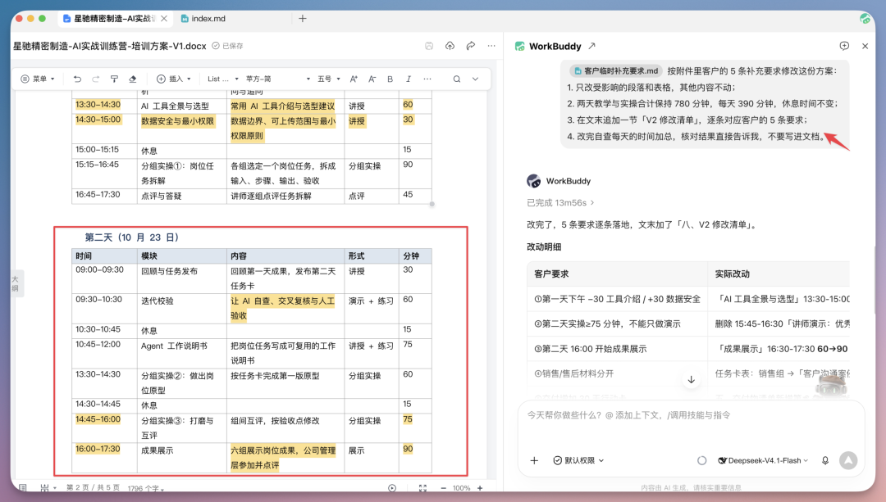This screenshot has height=502, width=886.
Task: Click the cloud upload icon
Action: [450, 46]
